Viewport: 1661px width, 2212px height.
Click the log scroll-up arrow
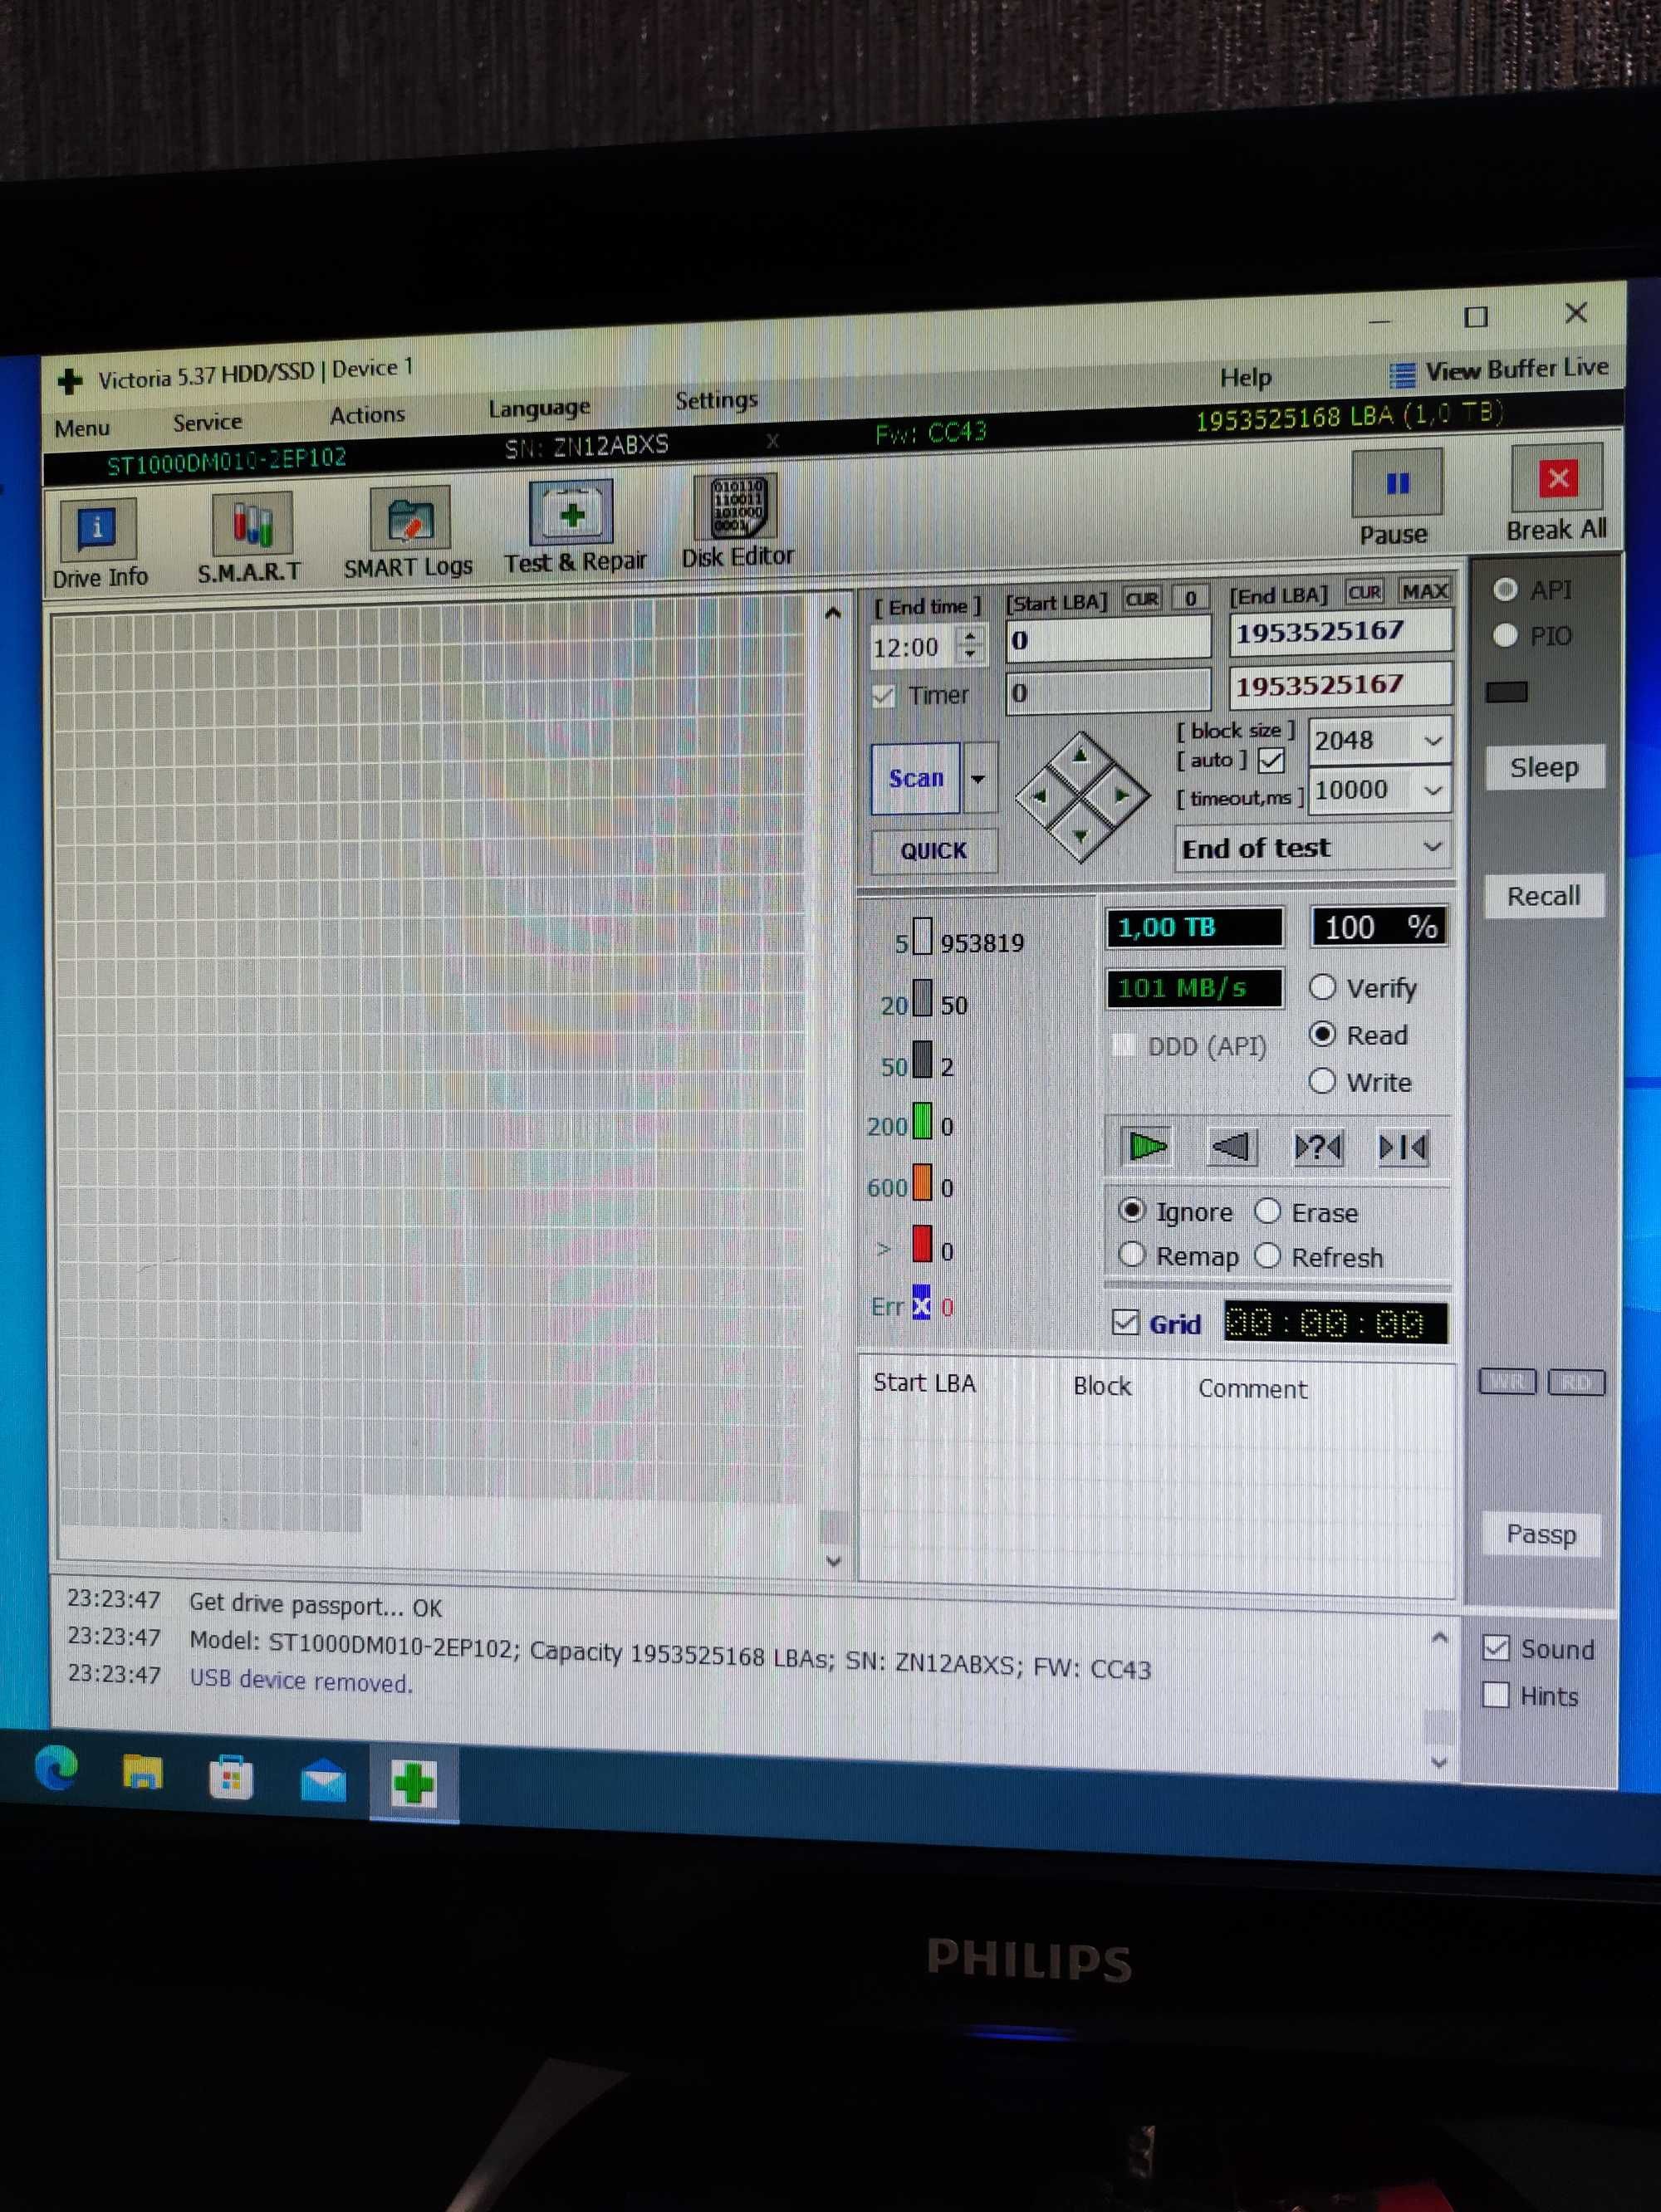click(x=1439, y=1638)
